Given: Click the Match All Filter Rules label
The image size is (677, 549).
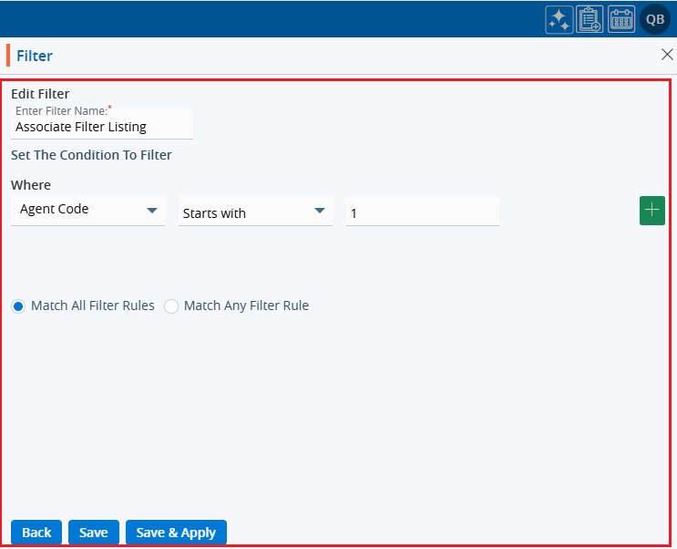Looking at the screenshot, I should 93,306.
